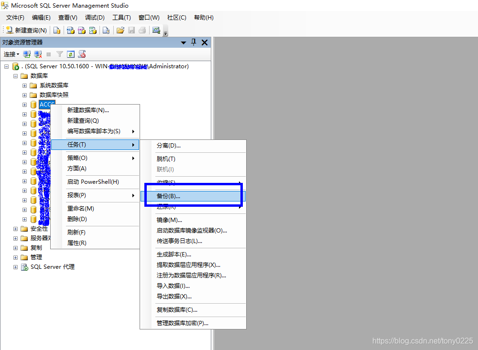Viewport: 478px width, 350px height.
Task: Open the 连接 dropdown in Object Explorer
Action: pyautogui.click(x=11, y=54)
